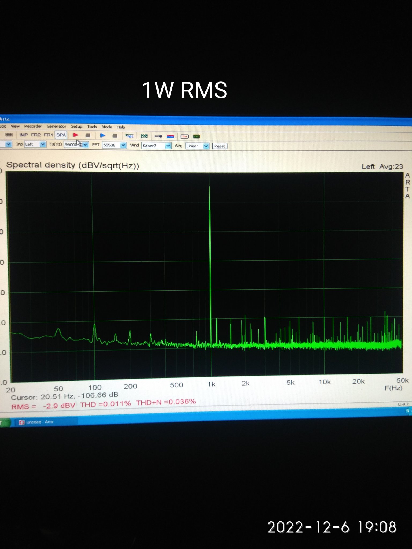
Task: Click the system tray arrow icon
Action: 408,411
